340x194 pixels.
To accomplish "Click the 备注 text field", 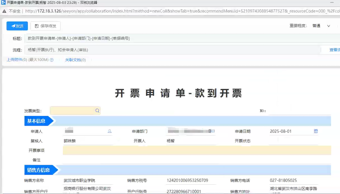I will (x=197, y=160).
